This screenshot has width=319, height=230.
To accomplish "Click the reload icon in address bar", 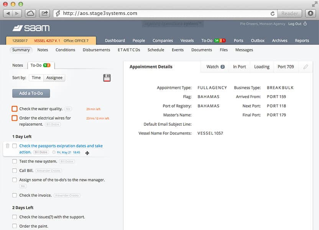I will (273, 13).
